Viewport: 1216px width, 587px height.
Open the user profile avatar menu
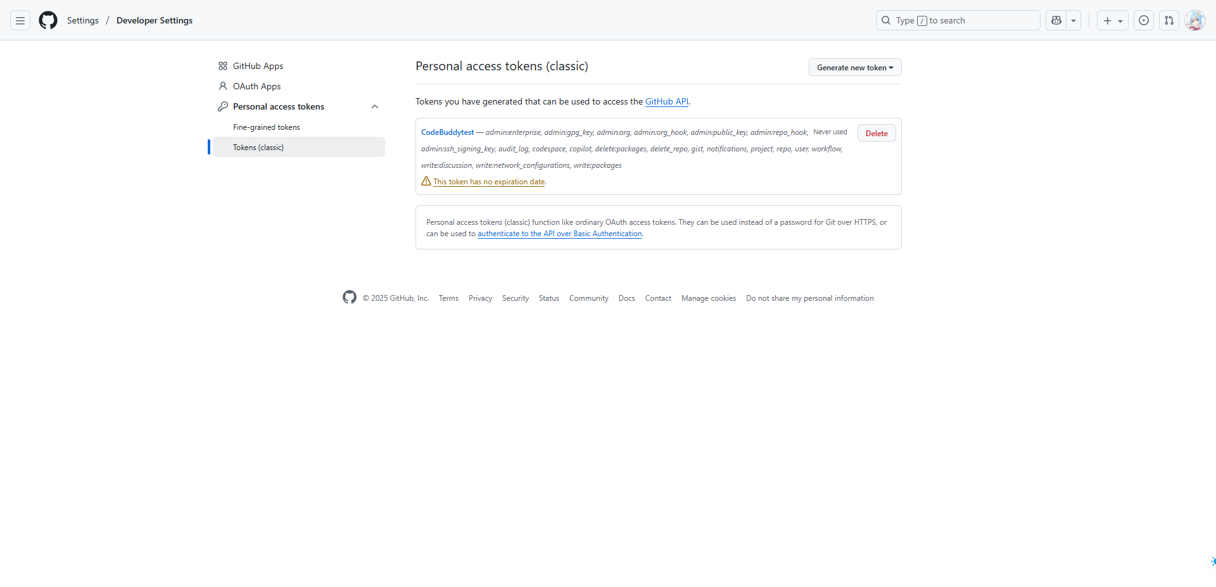tap(1194, 20)
